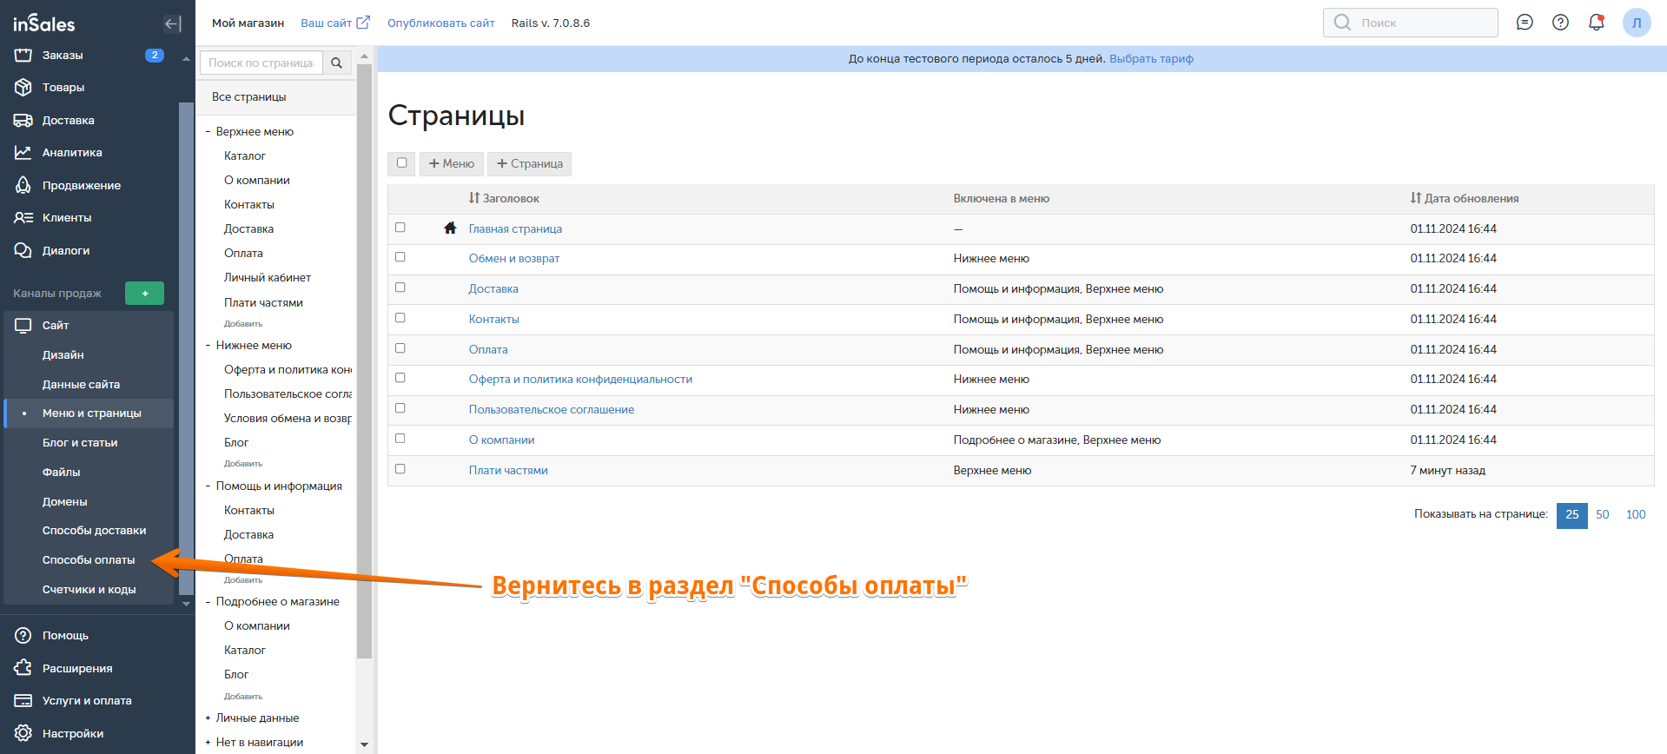
Task: Toggle the select-all checkbox above the table
Action: point(401,163)
